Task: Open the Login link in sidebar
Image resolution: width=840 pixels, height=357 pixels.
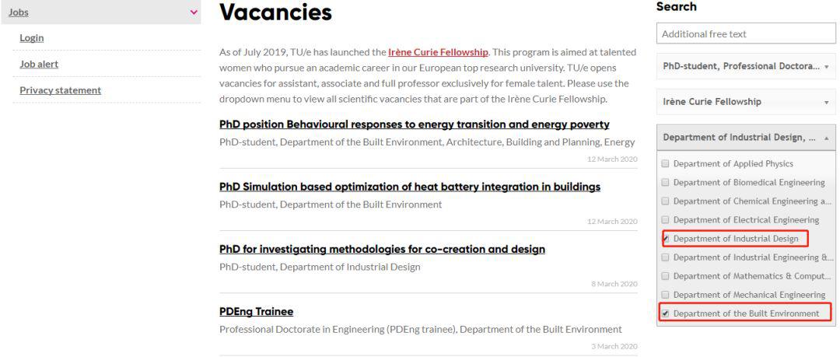Action: (x=32, y=37)
